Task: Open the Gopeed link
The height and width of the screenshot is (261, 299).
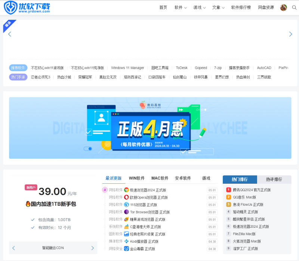Action: point(201,68)
